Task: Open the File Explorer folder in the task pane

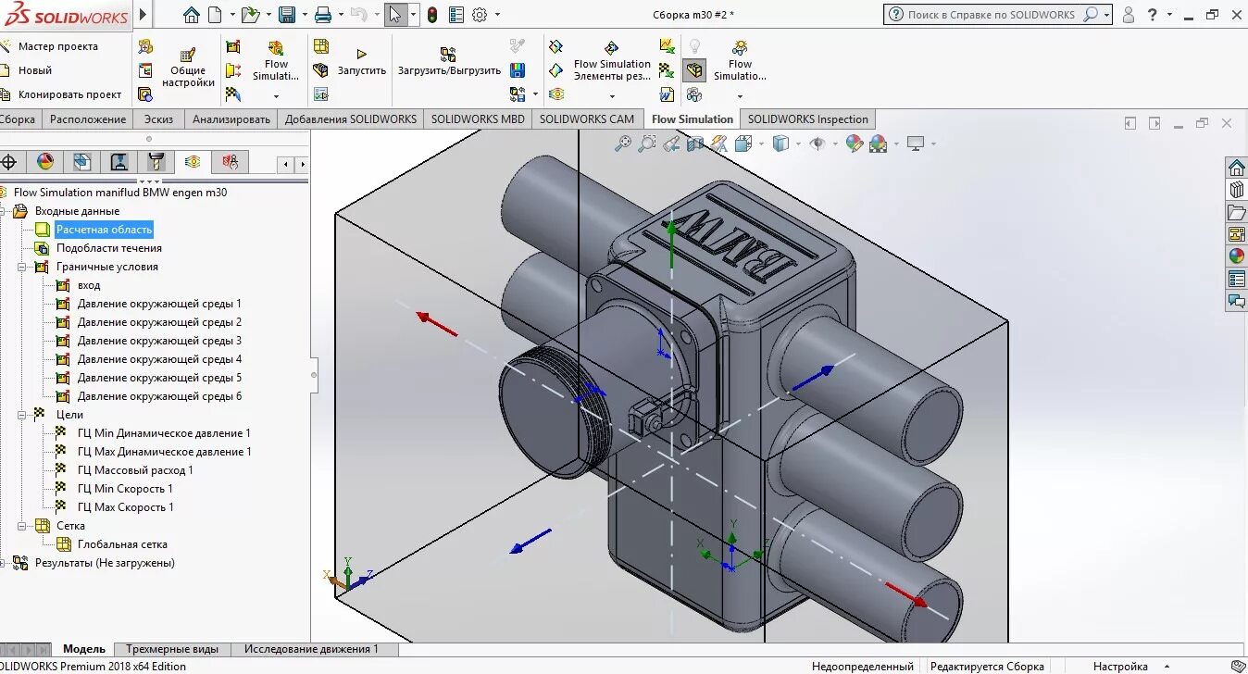Action: (x=1237, y=212)
